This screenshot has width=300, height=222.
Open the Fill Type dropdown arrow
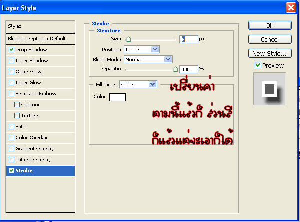[152, 84]
